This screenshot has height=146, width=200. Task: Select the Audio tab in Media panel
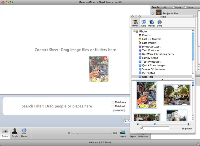[x=143, y=23]
